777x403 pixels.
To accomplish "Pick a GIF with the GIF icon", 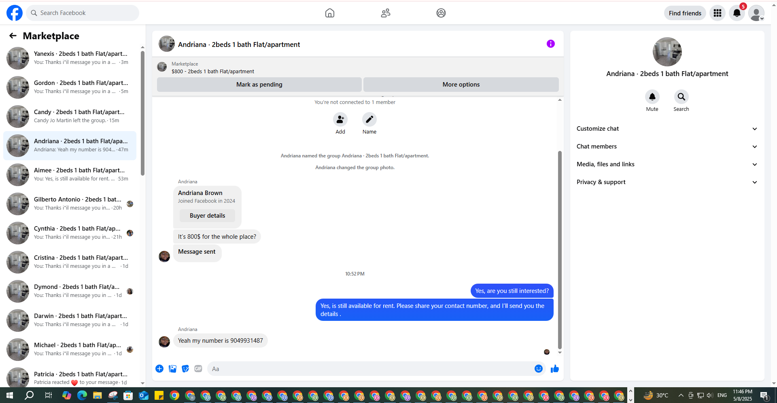I will tap(198, 369).
